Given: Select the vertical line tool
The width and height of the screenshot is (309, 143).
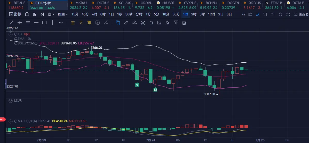Looking at the screenshot, I should [x=52, y=23].
